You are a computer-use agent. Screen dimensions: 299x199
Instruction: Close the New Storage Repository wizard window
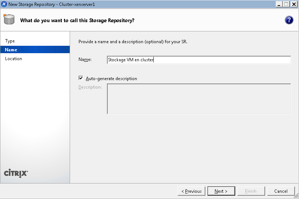click(293, 4)
